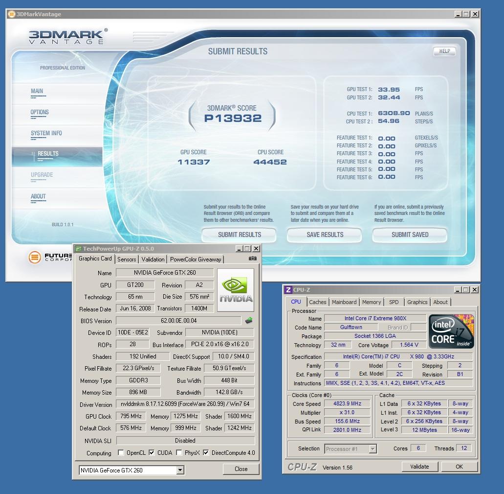Close the 3DMark Vantage window

[x=475, y=14]
